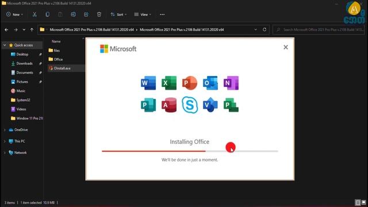Viewport: 368px width, 207px height.
Task: Click the Project icon in the installer
Action: coord(231,105)
